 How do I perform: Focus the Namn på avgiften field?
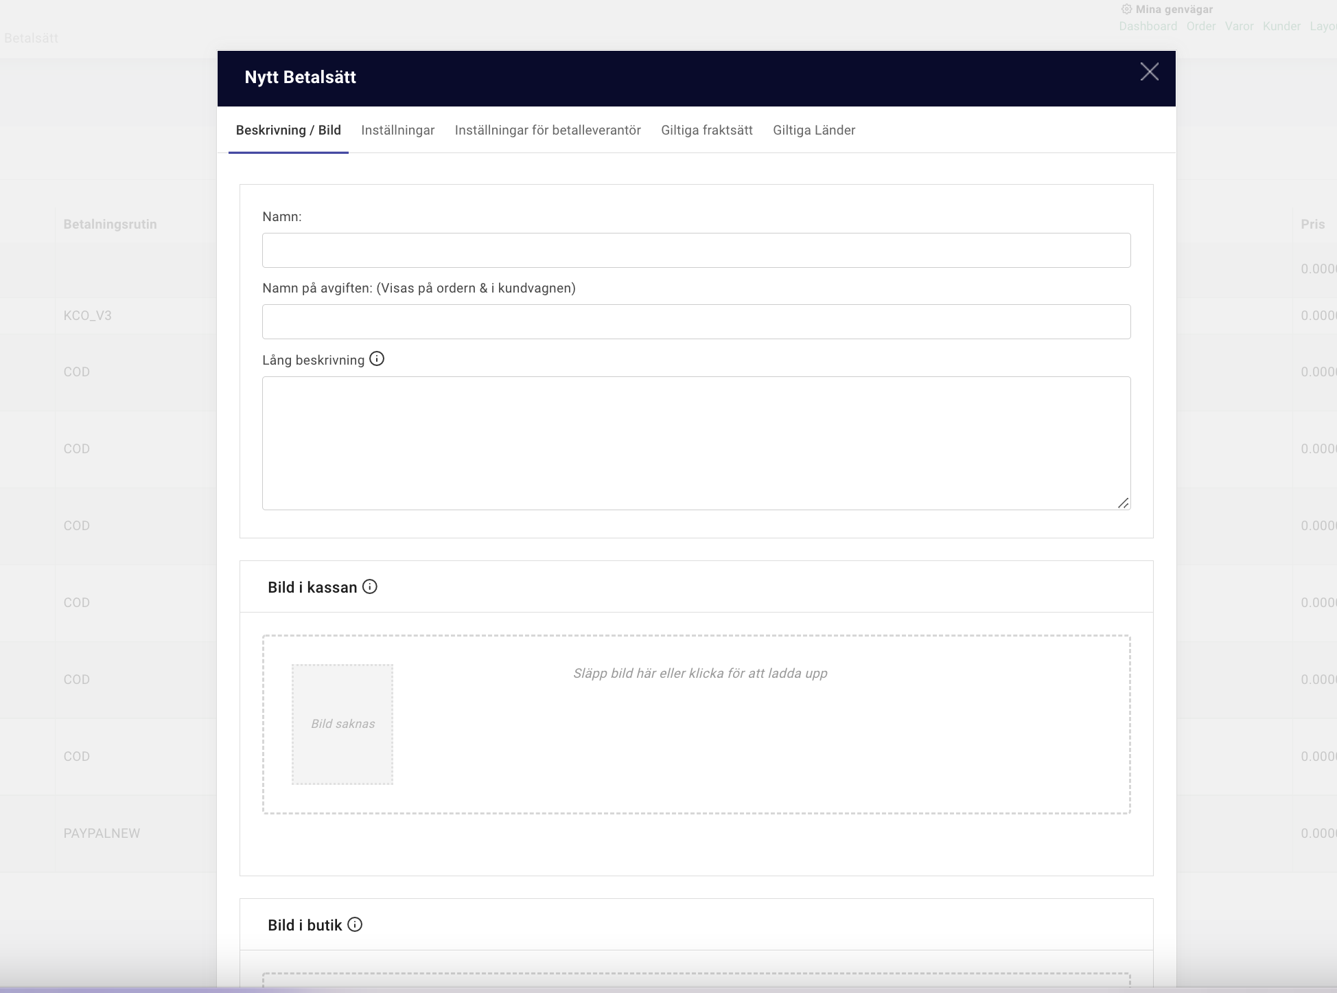[x=696, y=321]
